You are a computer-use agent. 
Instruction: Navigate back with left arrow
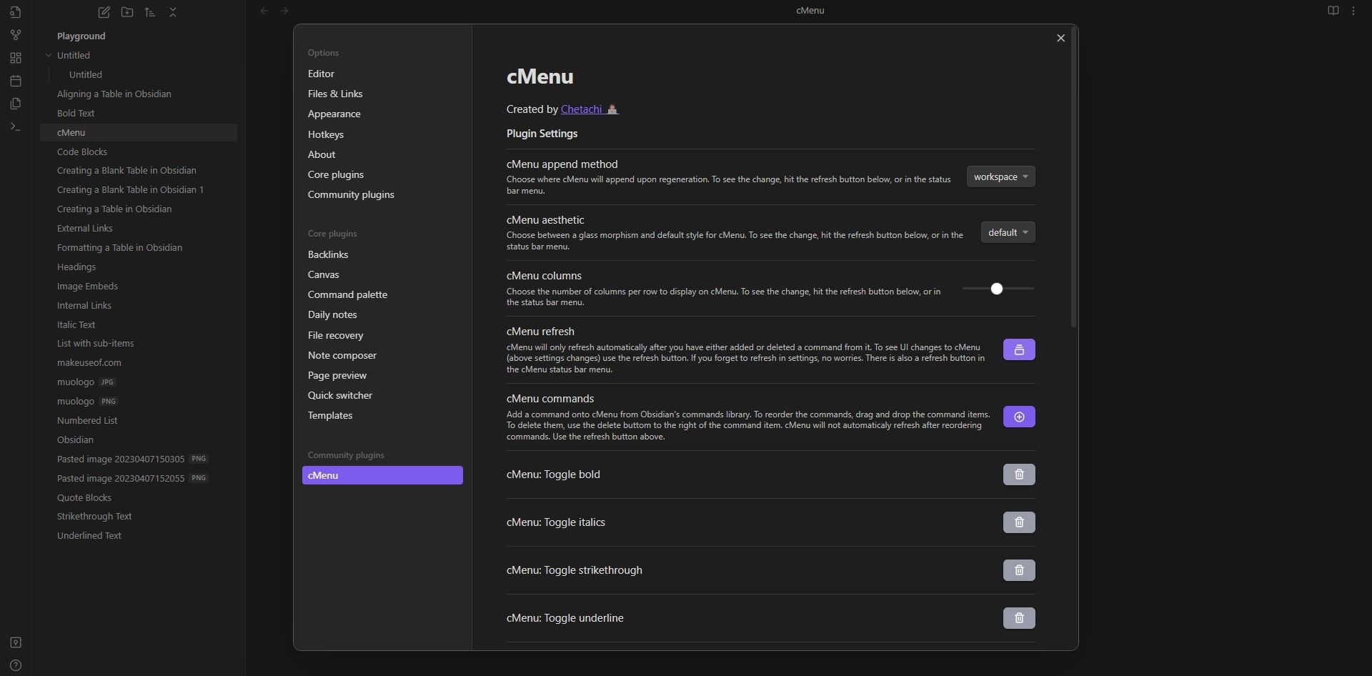coord(264,11)
